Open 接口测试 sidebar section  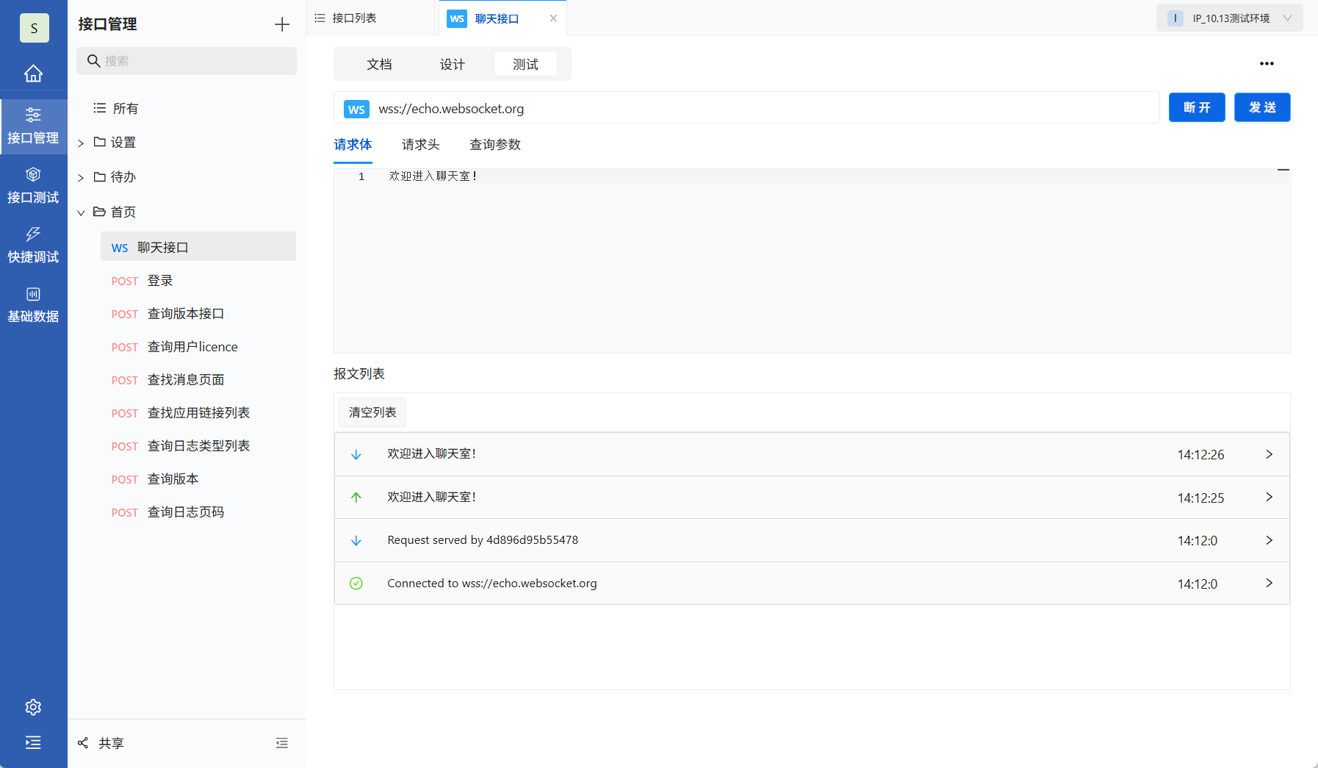pyautogui.click(x=33, y=186)
